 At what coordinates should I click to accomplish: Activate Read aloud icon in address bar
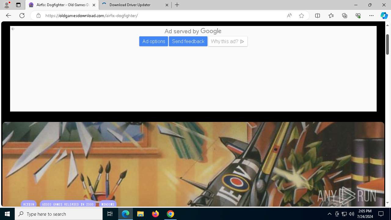tap(289, 16)
